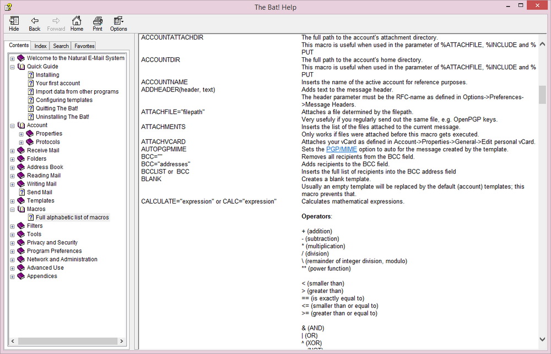
Task: Switch to the Index tab
Action: click(x=40, y=46)
